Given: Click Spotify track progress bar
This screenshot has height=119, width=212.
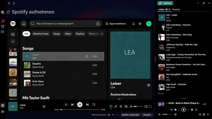Looking at the screenshot, I should coord(80,110).
